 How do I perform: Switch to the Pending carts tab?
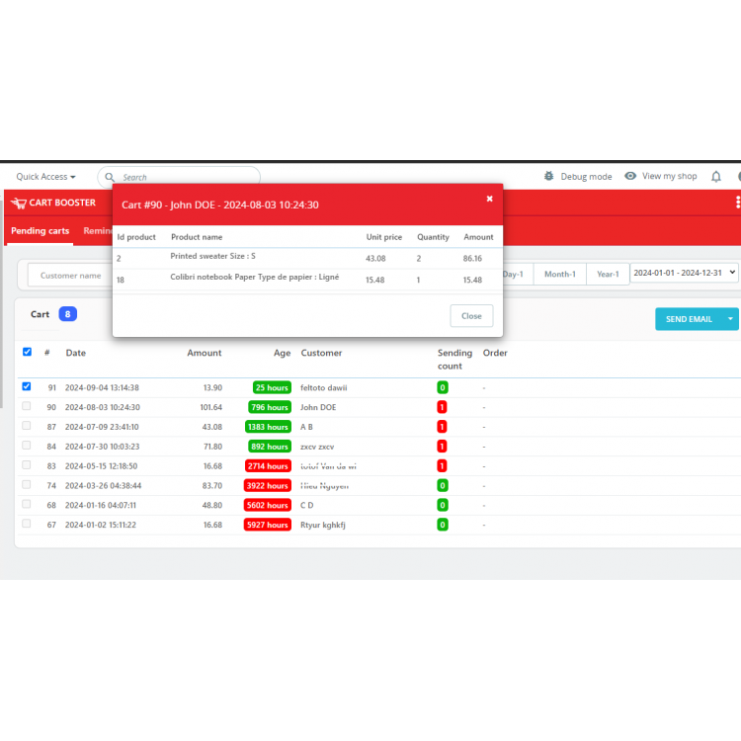tap(41, 231)
